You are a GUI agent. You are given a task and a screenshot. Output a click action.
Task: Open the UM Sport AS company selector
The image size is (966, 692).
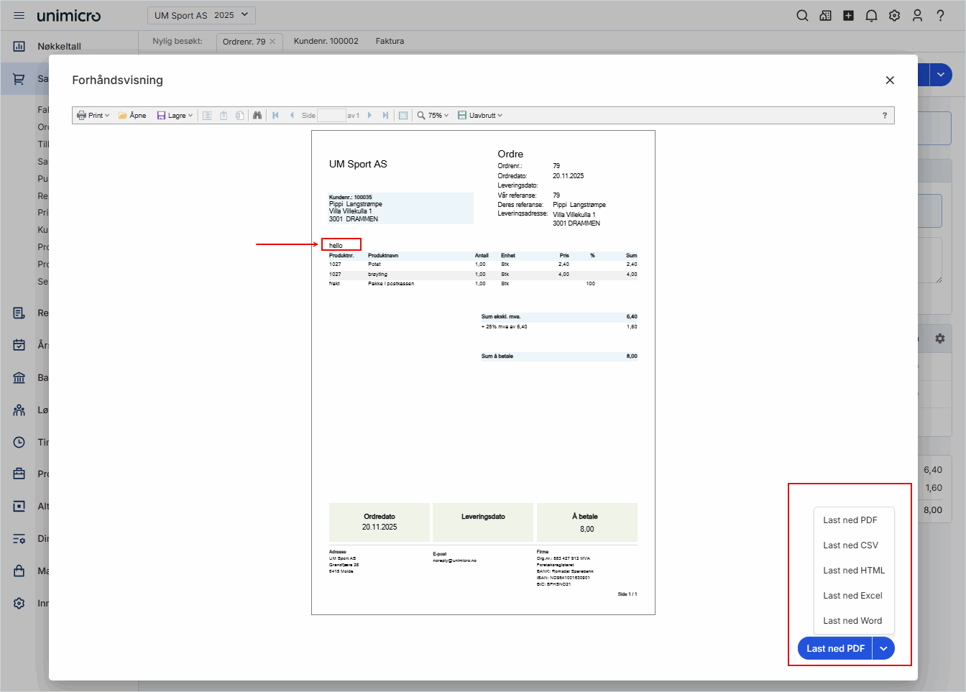pos(201,15)
